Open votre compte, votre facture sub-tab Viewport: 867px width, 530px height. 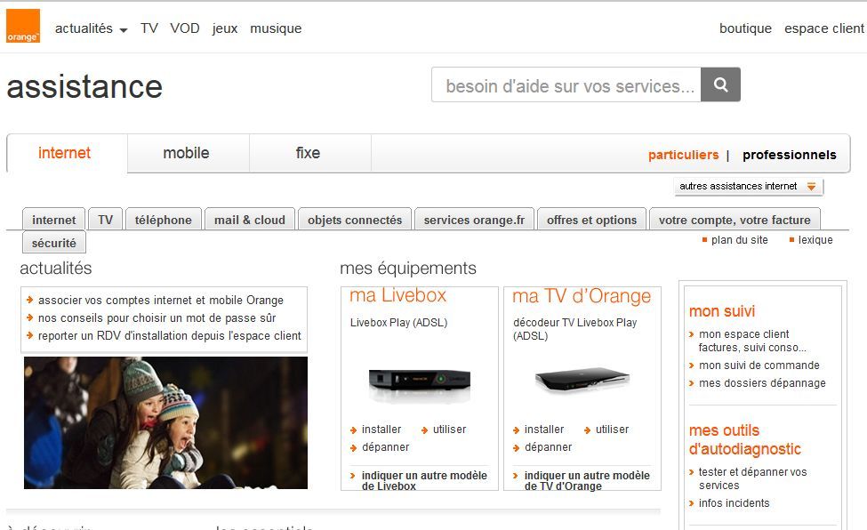pos(735,220)
